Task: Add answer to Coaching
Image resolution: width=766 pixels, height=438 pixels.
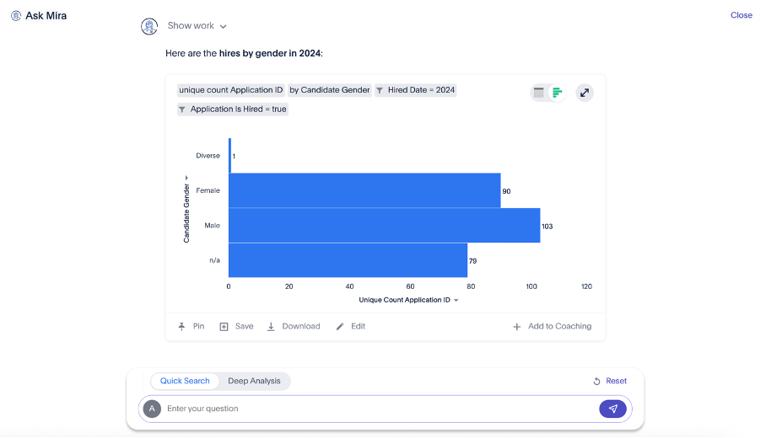Action: pyautogui.click(x=552, y=326)
